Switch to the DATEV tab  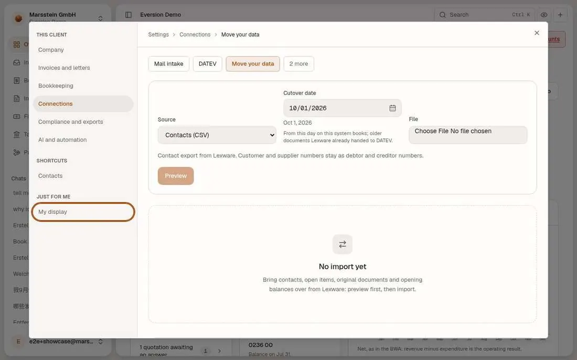coord(208,63)
